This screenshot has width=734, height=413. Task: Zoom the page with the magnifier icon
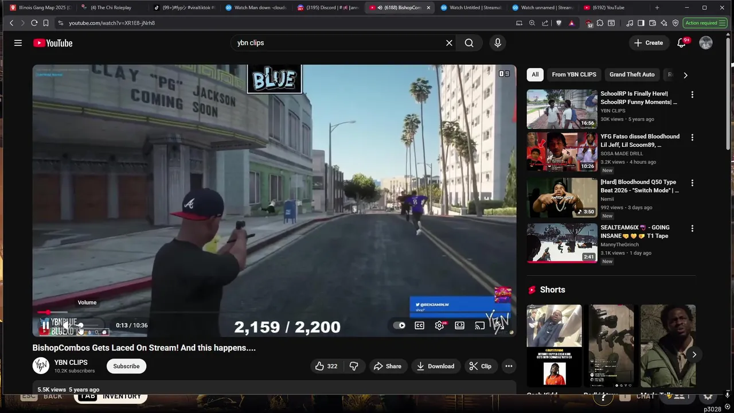[x=532, y=23]
